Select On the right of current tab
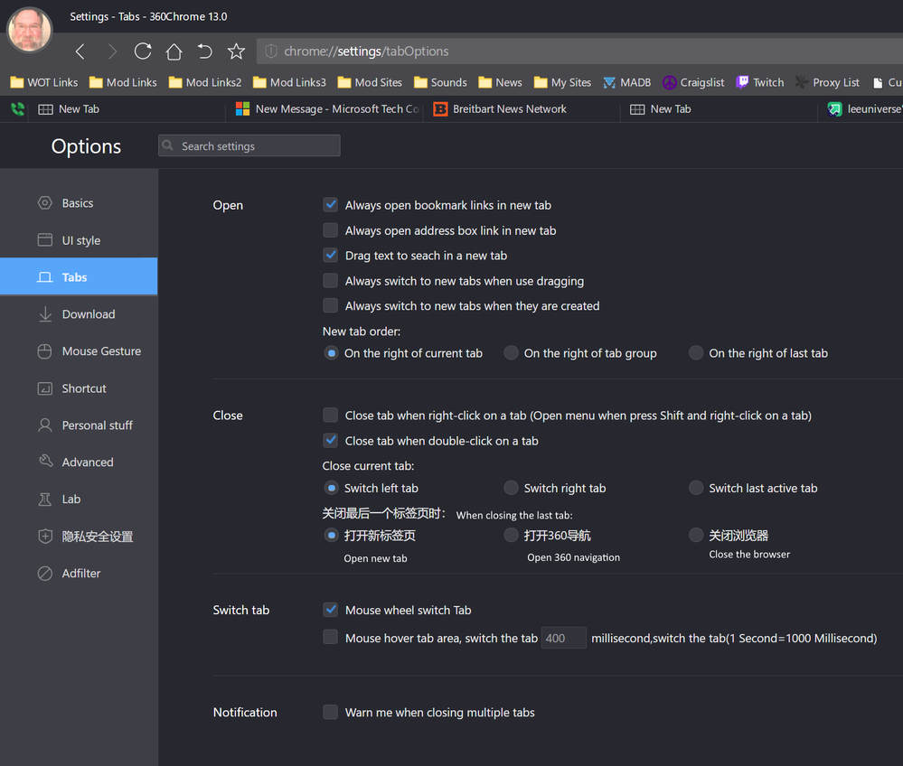This screenshot has width=903, height=766. tap(331, 353)
